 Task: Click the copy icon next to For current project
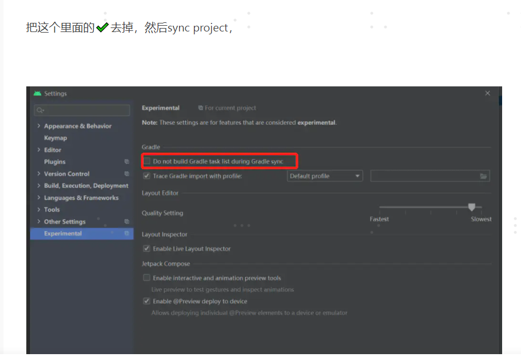click(x=200, y=108)
